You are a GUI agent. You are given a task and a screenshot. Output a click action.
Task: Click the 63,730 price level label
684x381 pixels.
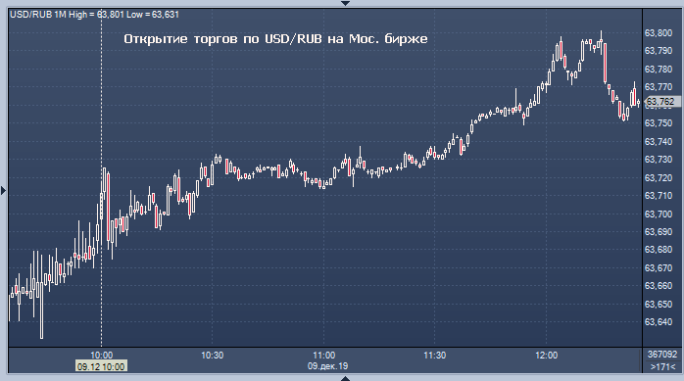pos(659,159)
